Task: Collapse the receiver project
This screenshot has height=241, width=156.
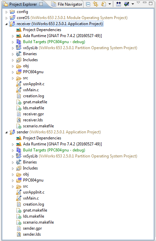Action: click(6, 24)
